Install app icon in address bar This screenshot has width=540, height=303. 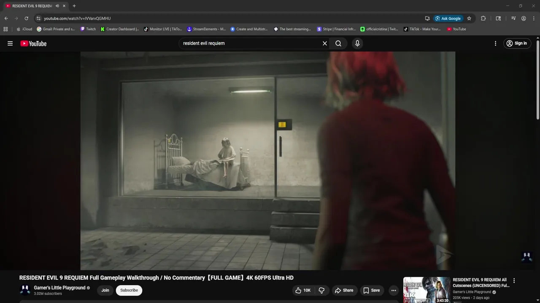coord(427,19)
